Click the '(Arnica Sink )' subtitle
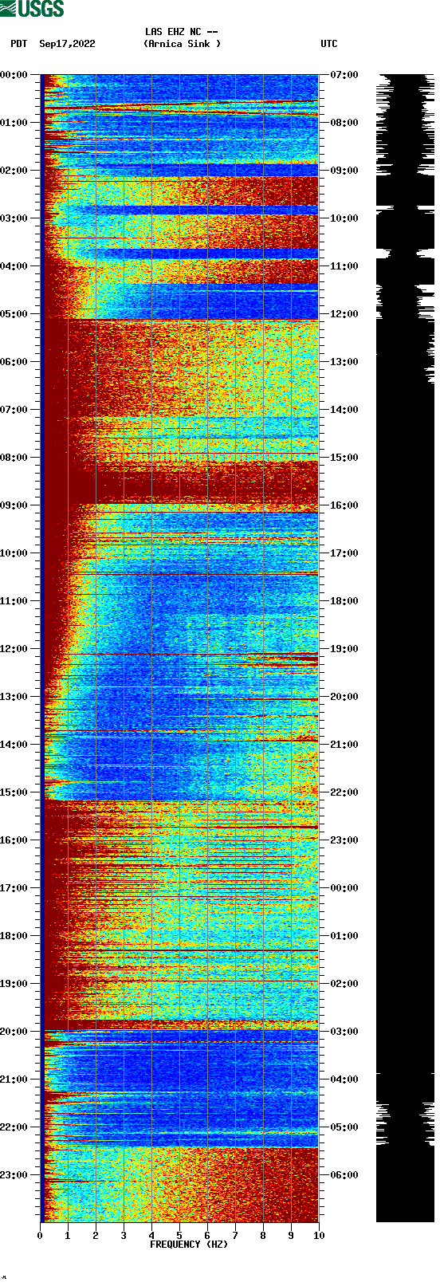The width and height of the screenshot is (440, 1286). (182, 44)
